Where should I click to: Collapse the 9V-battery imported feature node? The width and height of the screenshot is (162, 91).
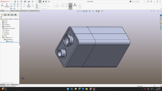pyautogui.click(x=1, y=38)
